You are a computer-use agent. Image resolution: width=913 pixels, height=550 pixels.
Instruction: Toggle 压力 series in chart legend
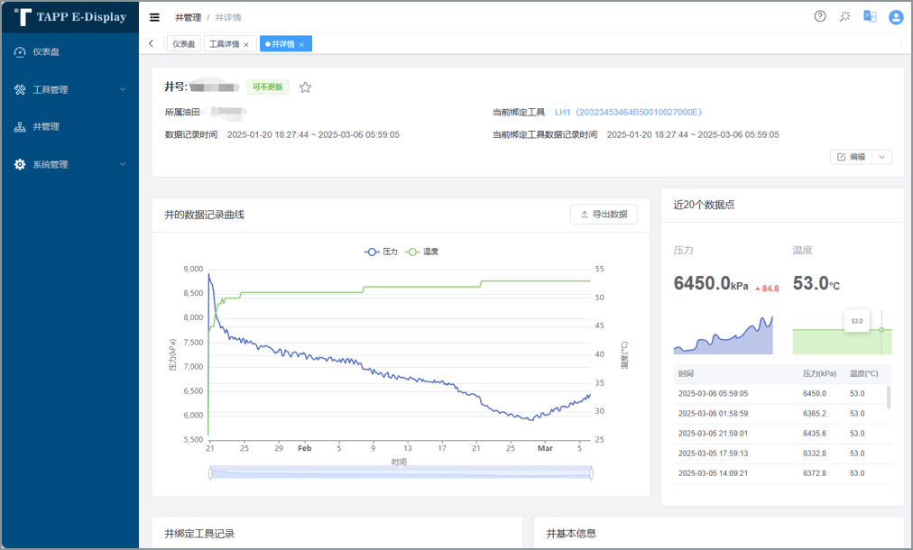coord(381,252)
